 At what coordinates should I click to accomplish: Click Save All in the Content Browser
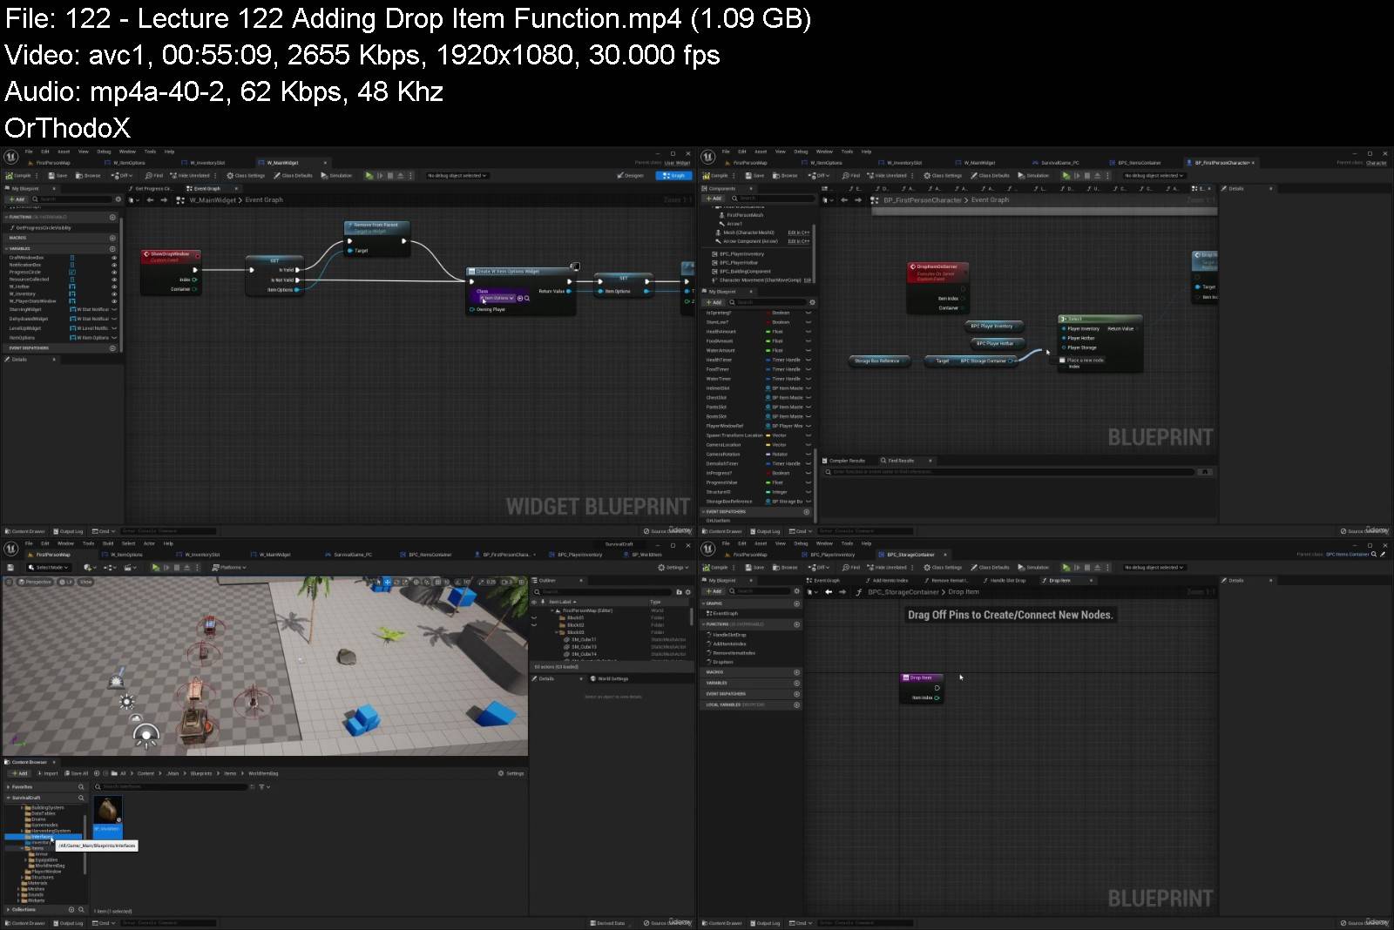[77, 773]
